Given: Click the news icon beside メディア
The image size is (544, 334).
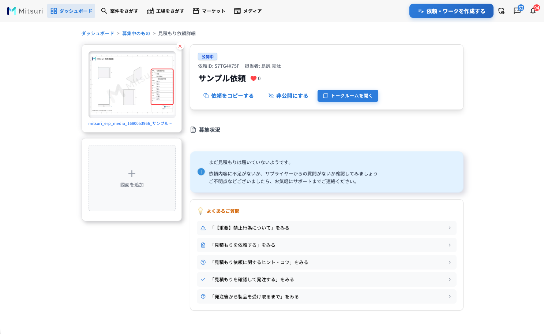Looking at the screenshot, I should pyautogui.click(x=237, y=11).
